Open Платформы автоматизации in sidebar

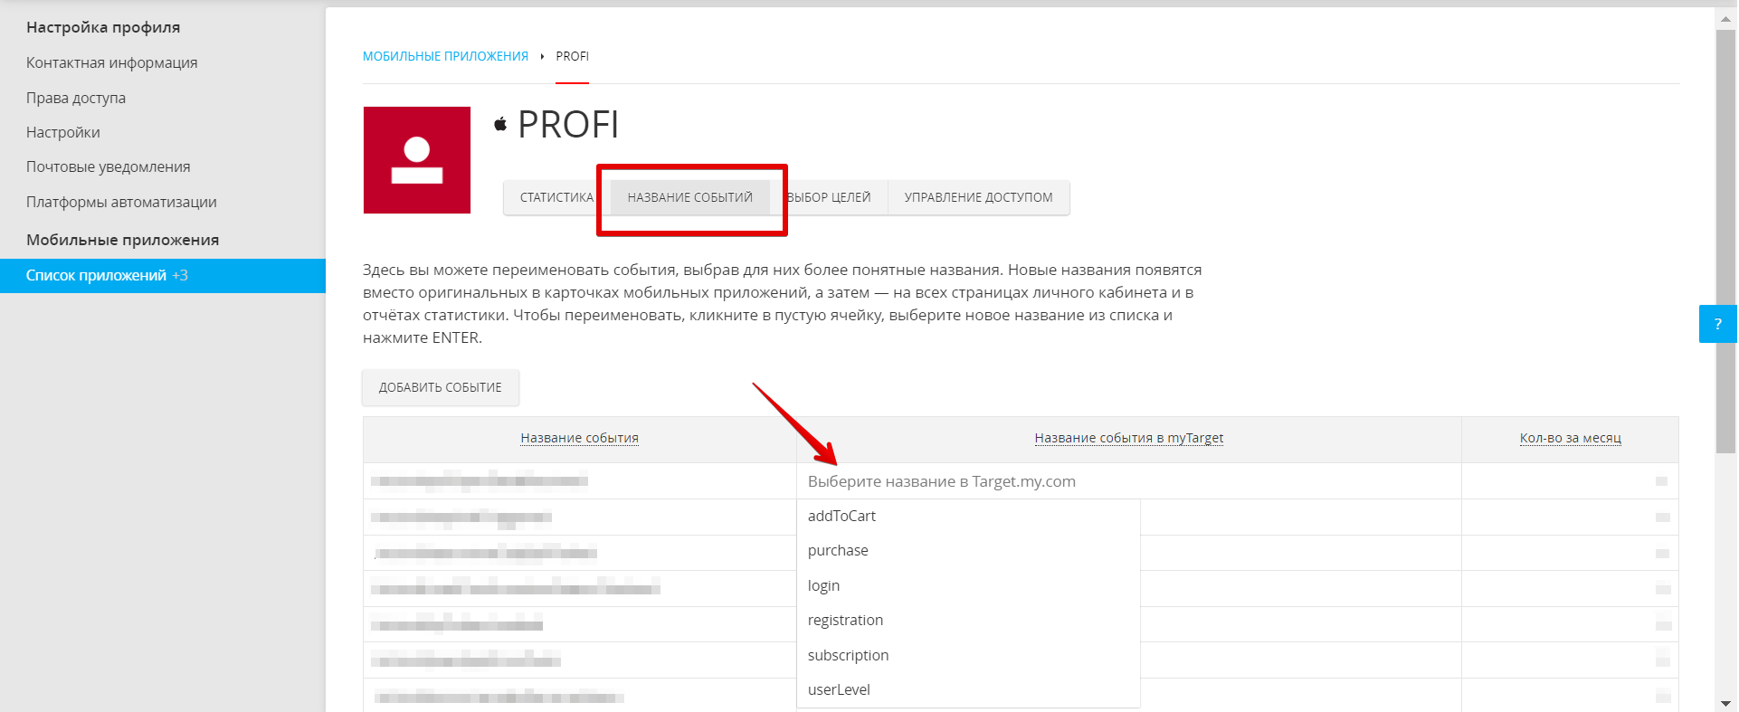[x=121, y=202]
